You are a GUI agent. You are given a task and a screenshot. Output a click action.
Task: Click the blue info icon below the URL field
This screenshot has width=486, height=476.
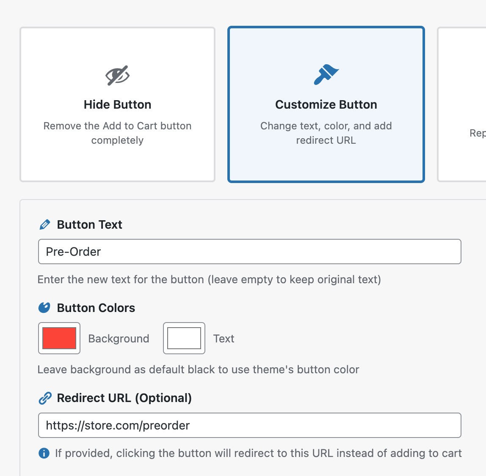tap(43, 453)
